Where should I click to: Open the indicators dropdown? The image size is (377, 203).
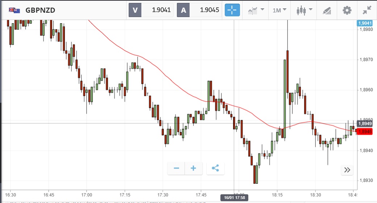(256, 10)
